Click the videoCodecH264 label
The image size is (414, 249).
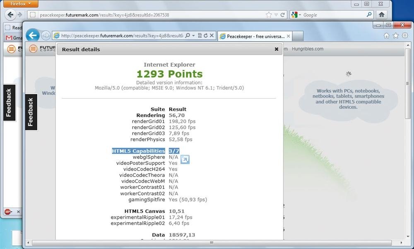tap(144, 169)
